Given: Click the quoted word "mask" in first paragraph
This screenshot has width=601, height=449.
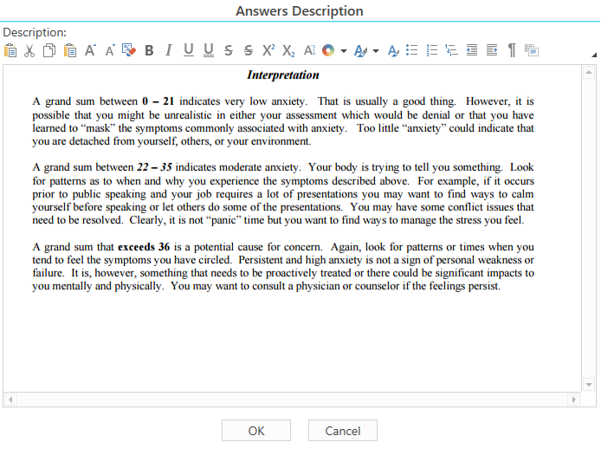Looking at the screenshot, I should tap(99, 128).
